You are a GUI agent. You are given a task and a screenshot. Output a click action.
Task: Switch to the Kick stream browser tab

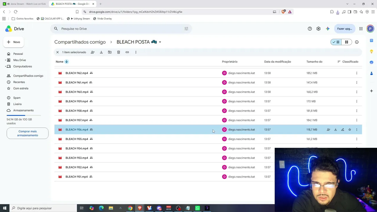(24, 4)
